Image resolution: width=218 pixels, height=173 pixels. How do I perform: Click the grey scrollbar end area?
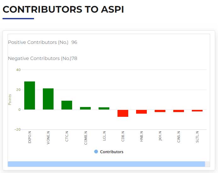[x=207, y=164]
